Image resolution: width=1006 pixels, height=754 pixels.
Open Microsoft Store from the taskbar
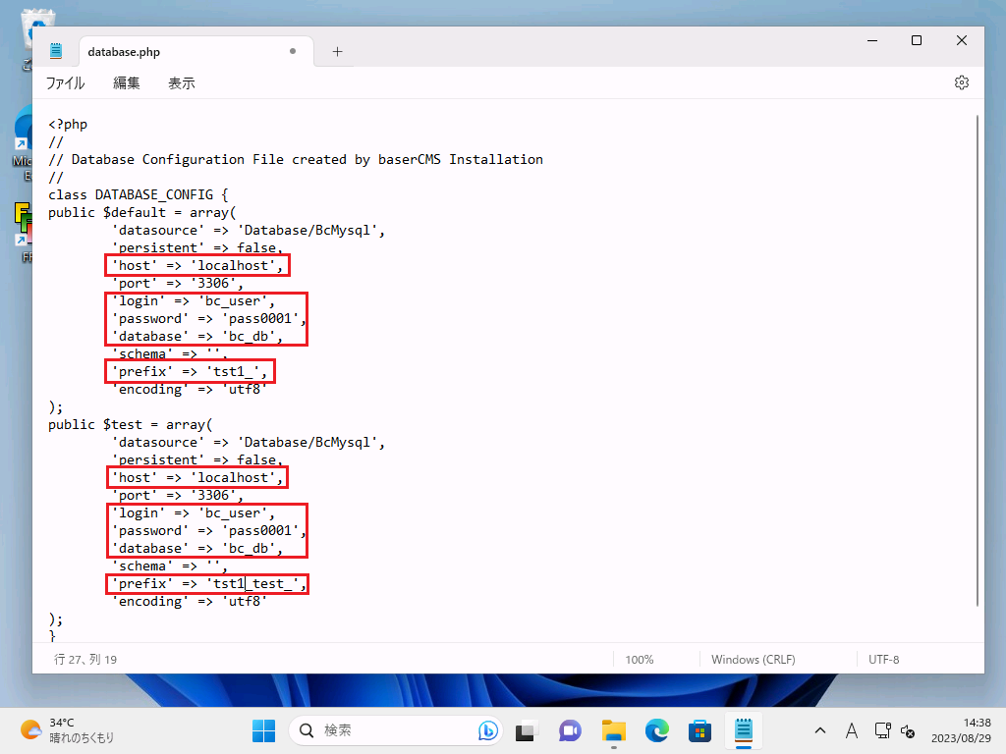pos(700,730)
